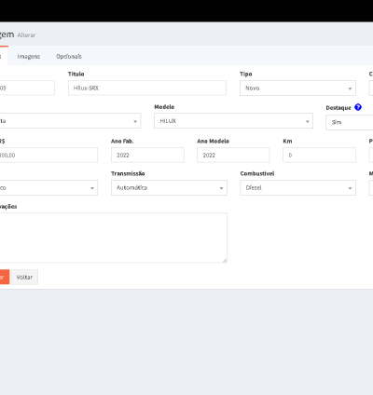Click the price R$ input field
The image size is (373, 395).
point(48,155)
